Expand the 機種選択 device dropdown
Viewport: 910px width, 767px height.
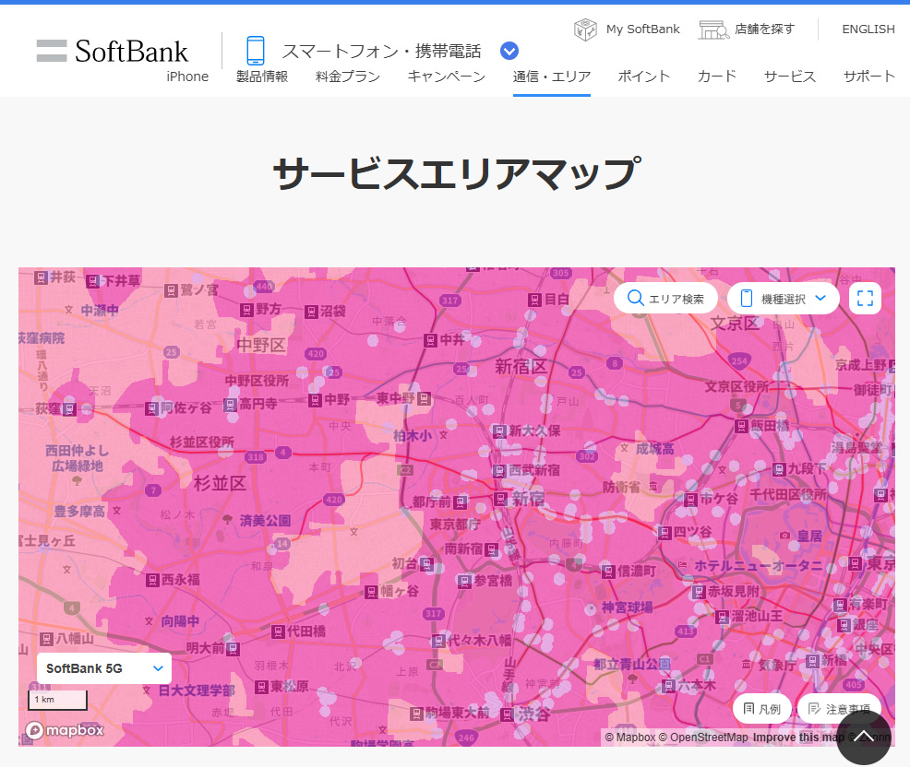click(x=783, y=298)
